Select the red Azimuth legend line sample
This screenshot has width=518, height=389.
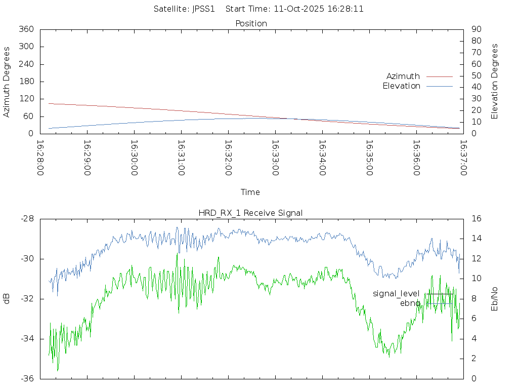(x=439, y=76)
